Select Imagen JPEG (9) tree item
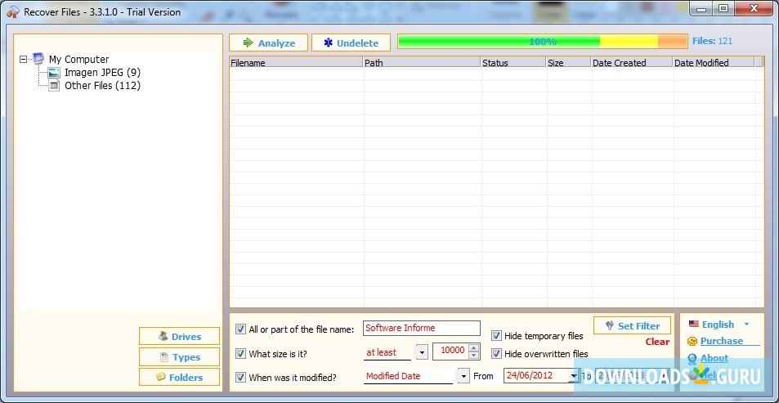 tap(102, 73)
